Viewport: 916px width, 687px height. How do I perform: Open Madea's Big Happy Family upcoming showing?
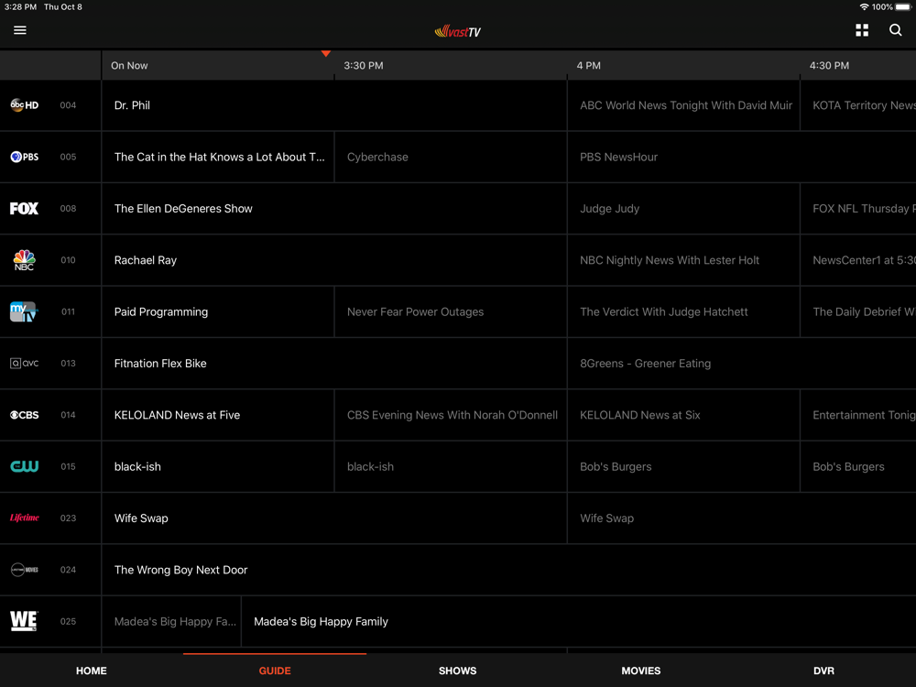click(578, 621)
